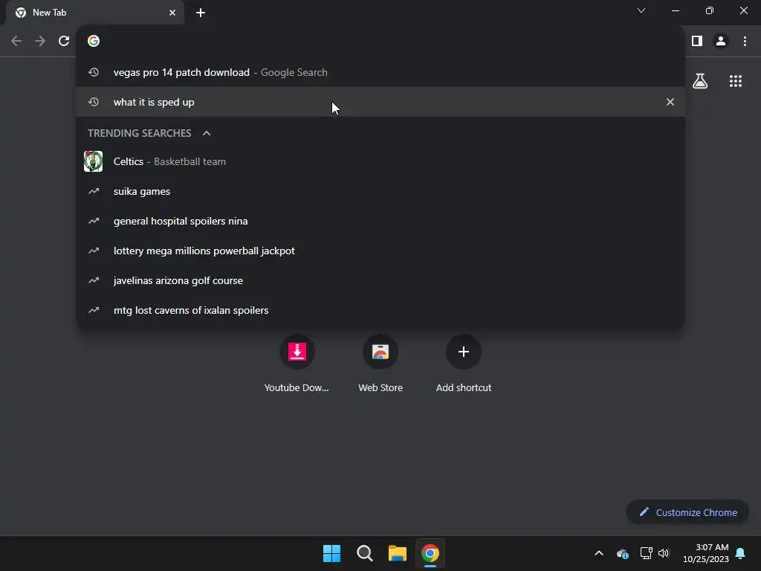The image size is (761, 571).
Task: Click Add shortcut plus icon
Action: [464, 352]
